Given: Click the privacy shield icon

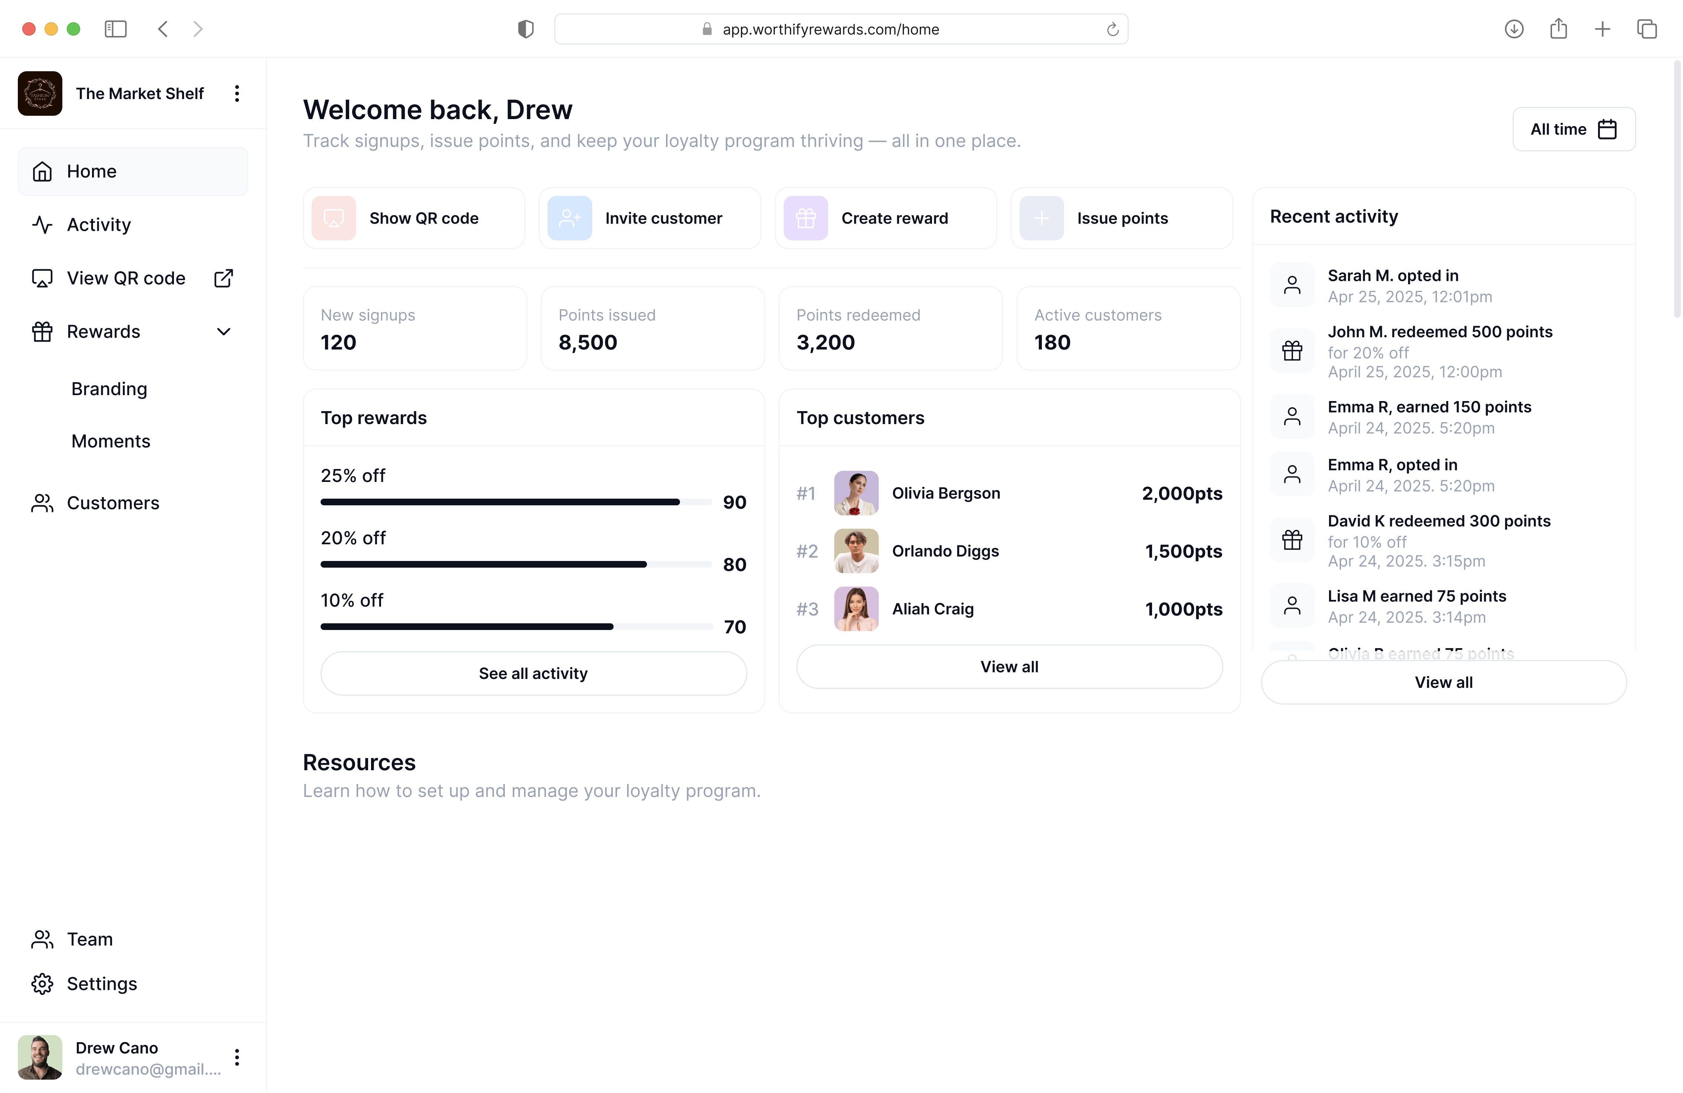Looking at the screenshot, I should (525, 29).
